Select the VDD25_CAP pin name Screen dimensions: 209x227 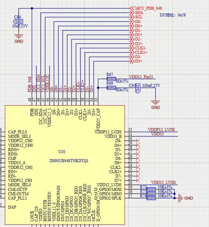[x=98, y=119]
